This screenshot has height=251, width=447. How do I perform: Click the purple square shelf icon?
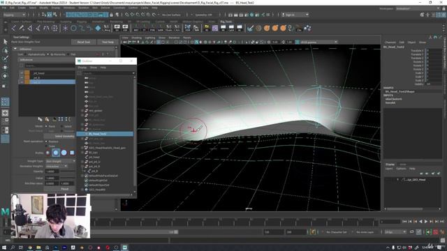point(215,28)
